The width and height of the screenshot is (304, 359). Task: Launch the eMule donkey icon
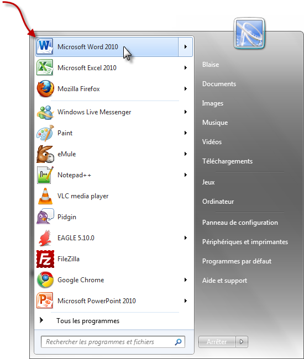(45, 154)
